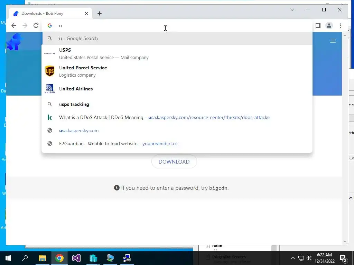Select the Downloads - Bob Pony tab

coord(50,13)
